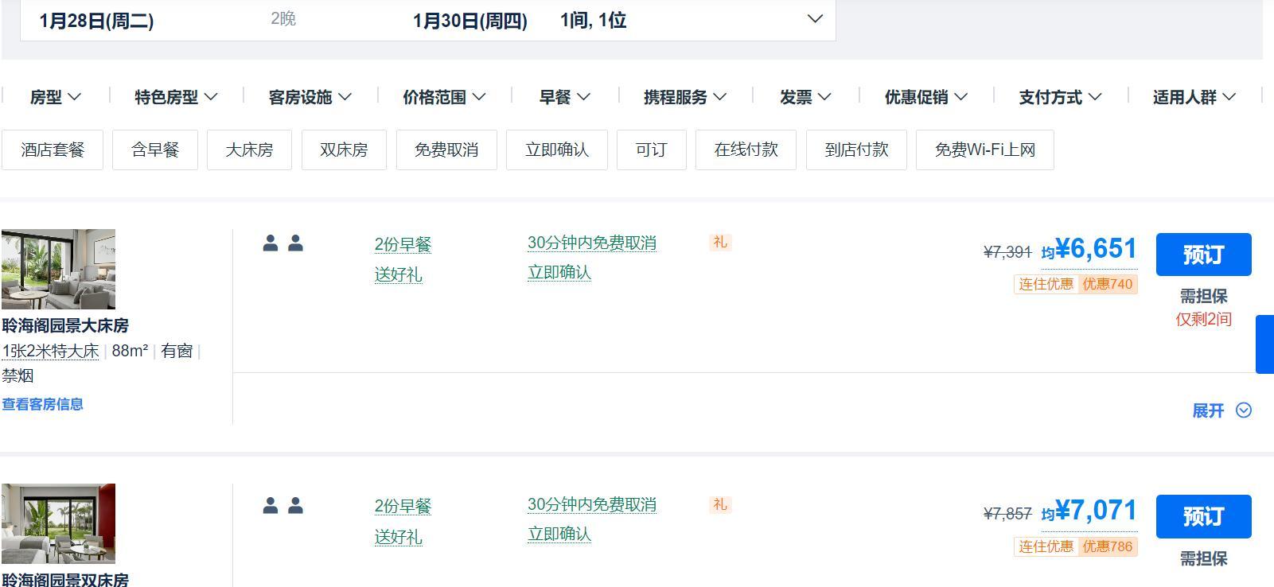Click the guest occupancy icon for 聆海阁园景大床房
This screenshot has height=587, width=1274.
pos(282,243)
